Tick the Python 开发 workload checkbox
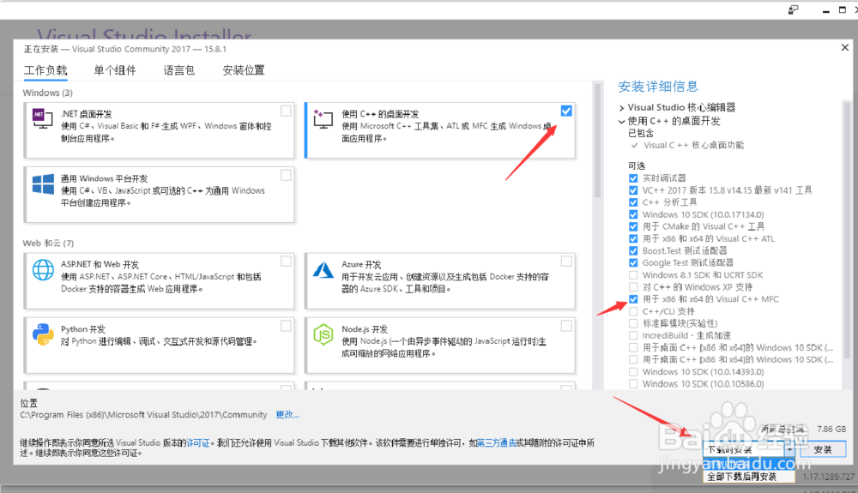The height and width of the screenshot is (493, 858). [x=286, y=326]
